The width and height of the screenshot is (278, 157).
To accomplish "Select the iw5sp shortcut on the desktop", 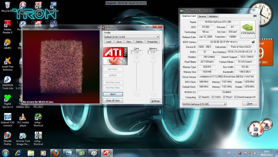I will tap(38, 139).
